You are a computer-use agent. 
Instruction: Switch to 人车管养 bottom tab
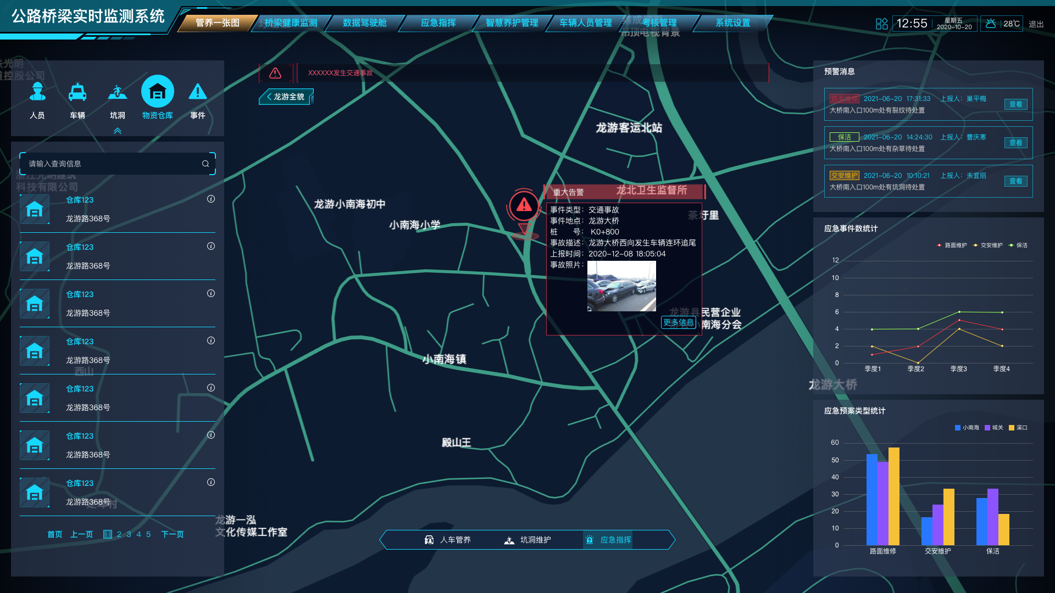pos(448,540)
